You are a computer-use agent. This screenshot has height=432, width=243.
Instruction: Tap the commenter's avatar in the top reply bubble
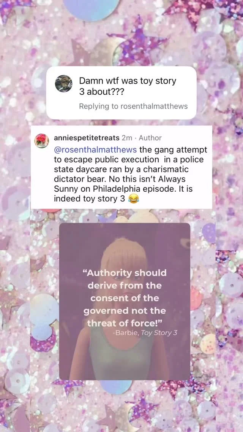click(x=63, y=83)
